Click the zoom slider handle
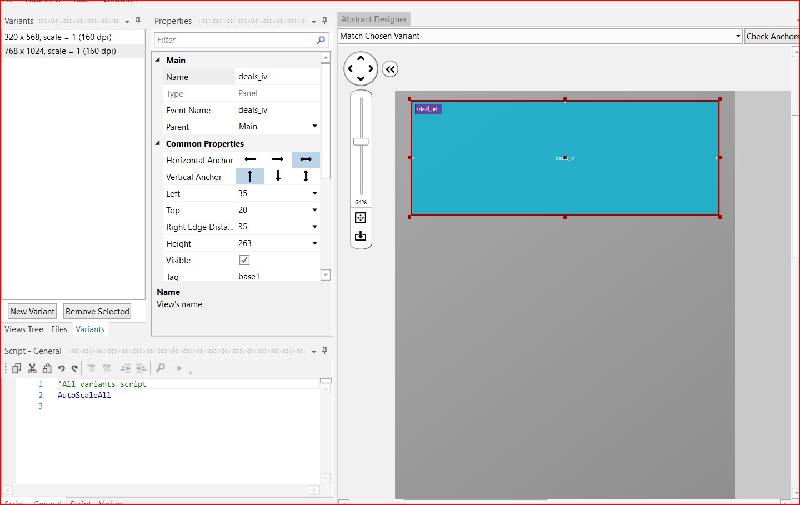The width and height of the screenshot is (800, 505). click(361, 142)
